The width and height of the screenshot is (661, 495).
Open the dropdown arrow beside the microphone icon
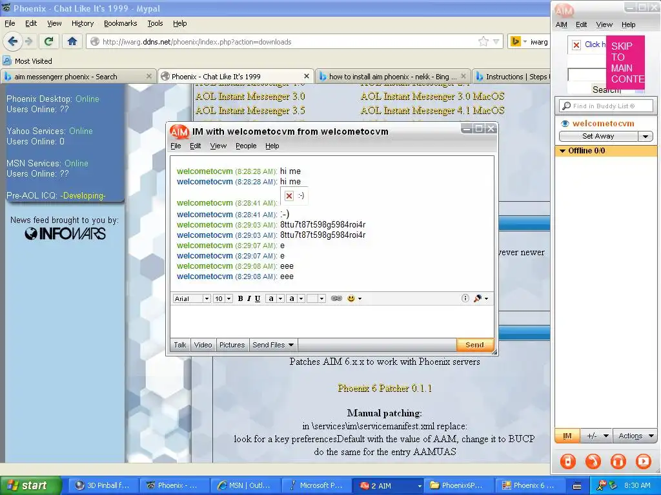tap(487, 299)
